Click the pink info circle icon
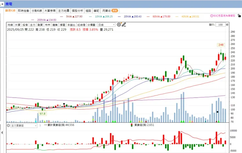The image size is (242, 153). (x=212, y=16)
